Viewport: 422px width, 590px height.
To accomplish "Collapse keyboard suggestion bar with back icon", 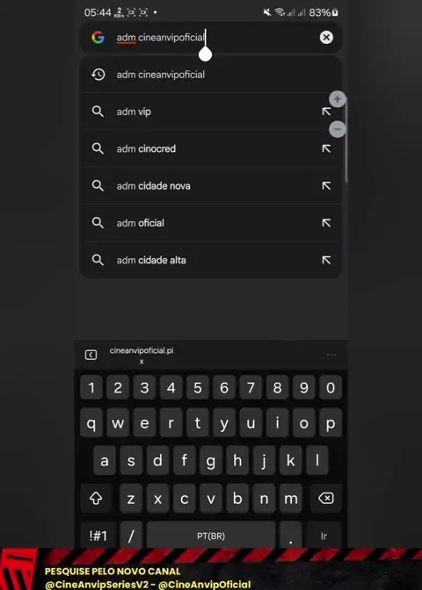I will (91, 355).
